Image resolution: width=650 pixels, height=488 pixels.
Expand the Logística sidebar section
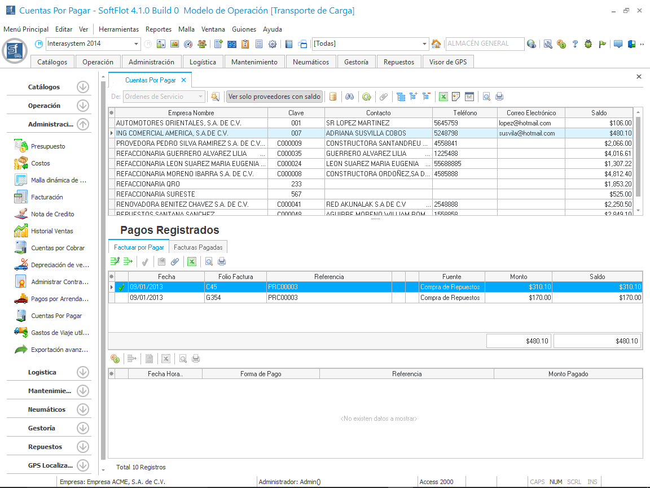coord(83,372)
